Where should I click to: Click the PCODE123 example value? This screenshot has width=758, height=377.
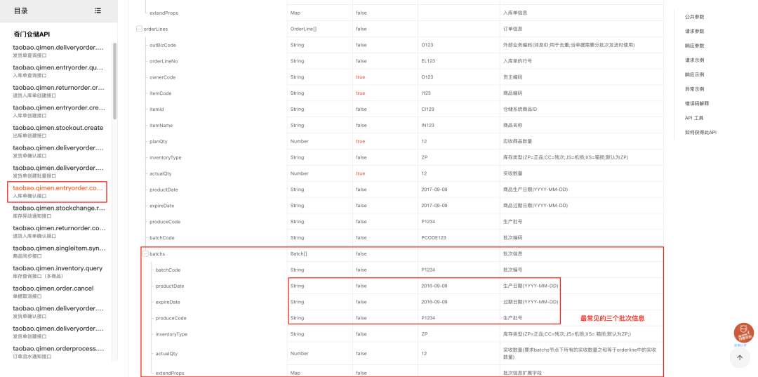click(434, 238)
